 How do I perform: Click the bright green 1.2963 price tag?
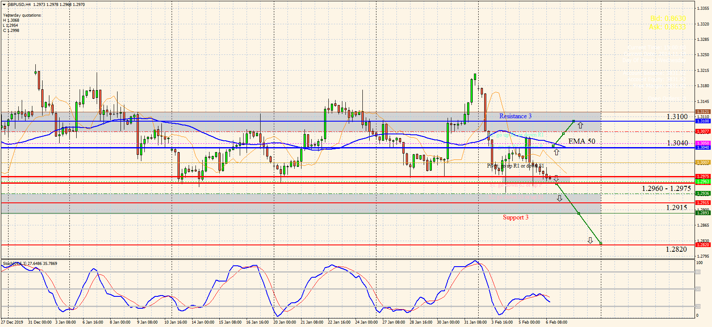coord(702,182)
